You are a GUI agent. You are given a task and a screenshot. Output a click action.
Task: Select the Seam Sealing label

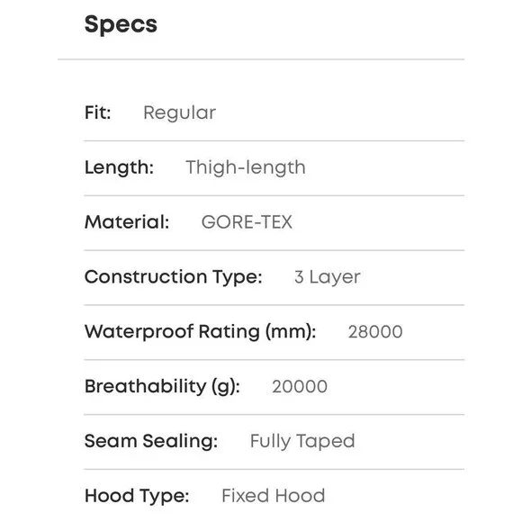click(151, 441)
